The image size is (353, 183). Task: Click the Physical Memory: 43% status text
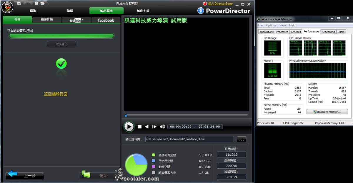pos(329,123)
